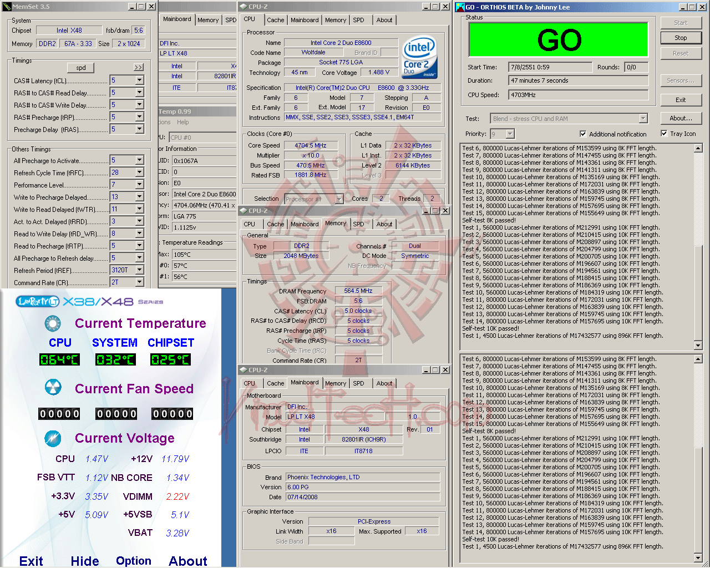Click the Core Speed 4704.5 MHz value

[311, 145]
